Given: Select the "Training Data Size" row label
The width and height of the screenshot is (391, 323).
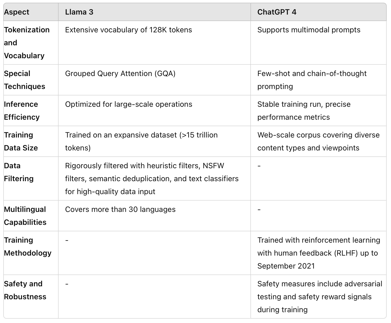Looking at the screenshot, I should 21,141.
